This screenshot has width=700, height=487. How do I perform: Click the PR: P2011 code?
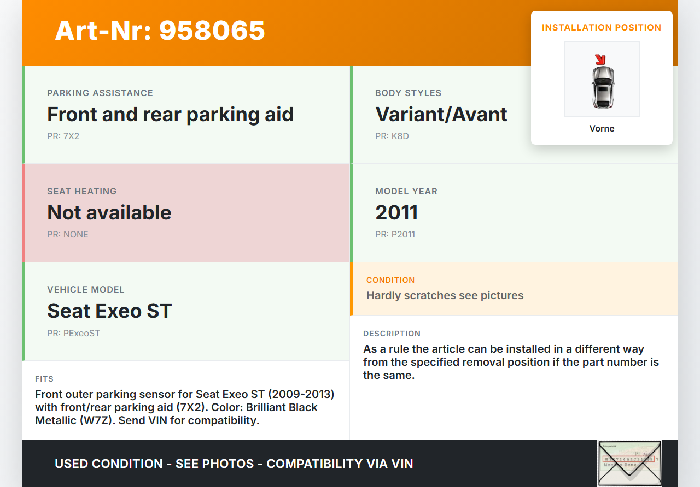point(395,235)
